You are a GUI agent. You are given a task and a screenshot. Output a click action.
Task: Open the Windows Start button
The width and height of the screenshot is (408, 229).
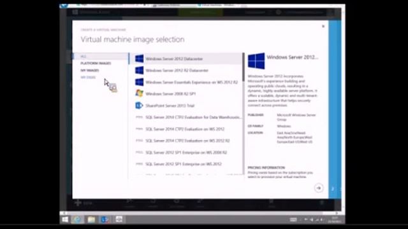tap(65, 219)
